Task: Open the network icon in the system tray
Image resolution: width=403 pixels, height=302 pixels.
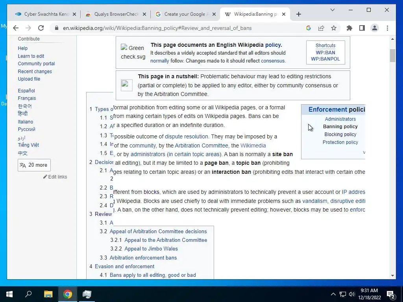Action: pos(343,294)
